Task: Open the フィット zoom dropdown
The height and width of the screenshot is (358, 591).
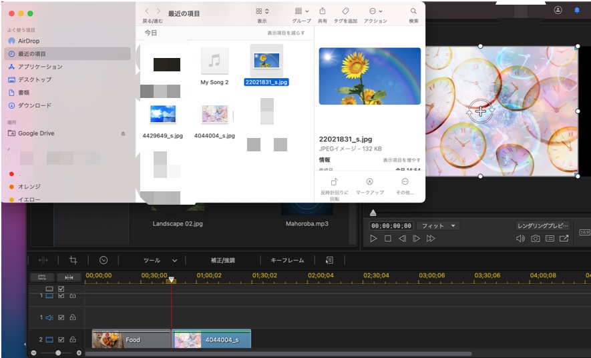Action: pos(439,226)
